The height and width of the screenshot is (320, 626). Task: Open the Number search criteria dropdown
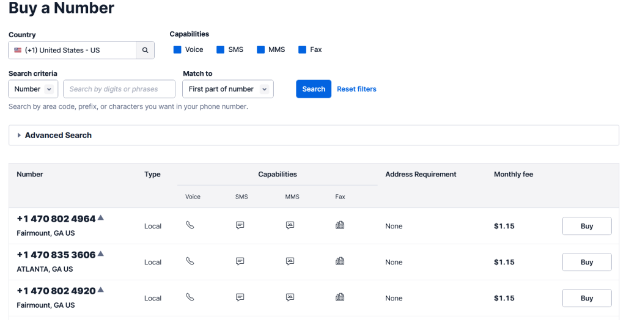[x=33, y=89]
